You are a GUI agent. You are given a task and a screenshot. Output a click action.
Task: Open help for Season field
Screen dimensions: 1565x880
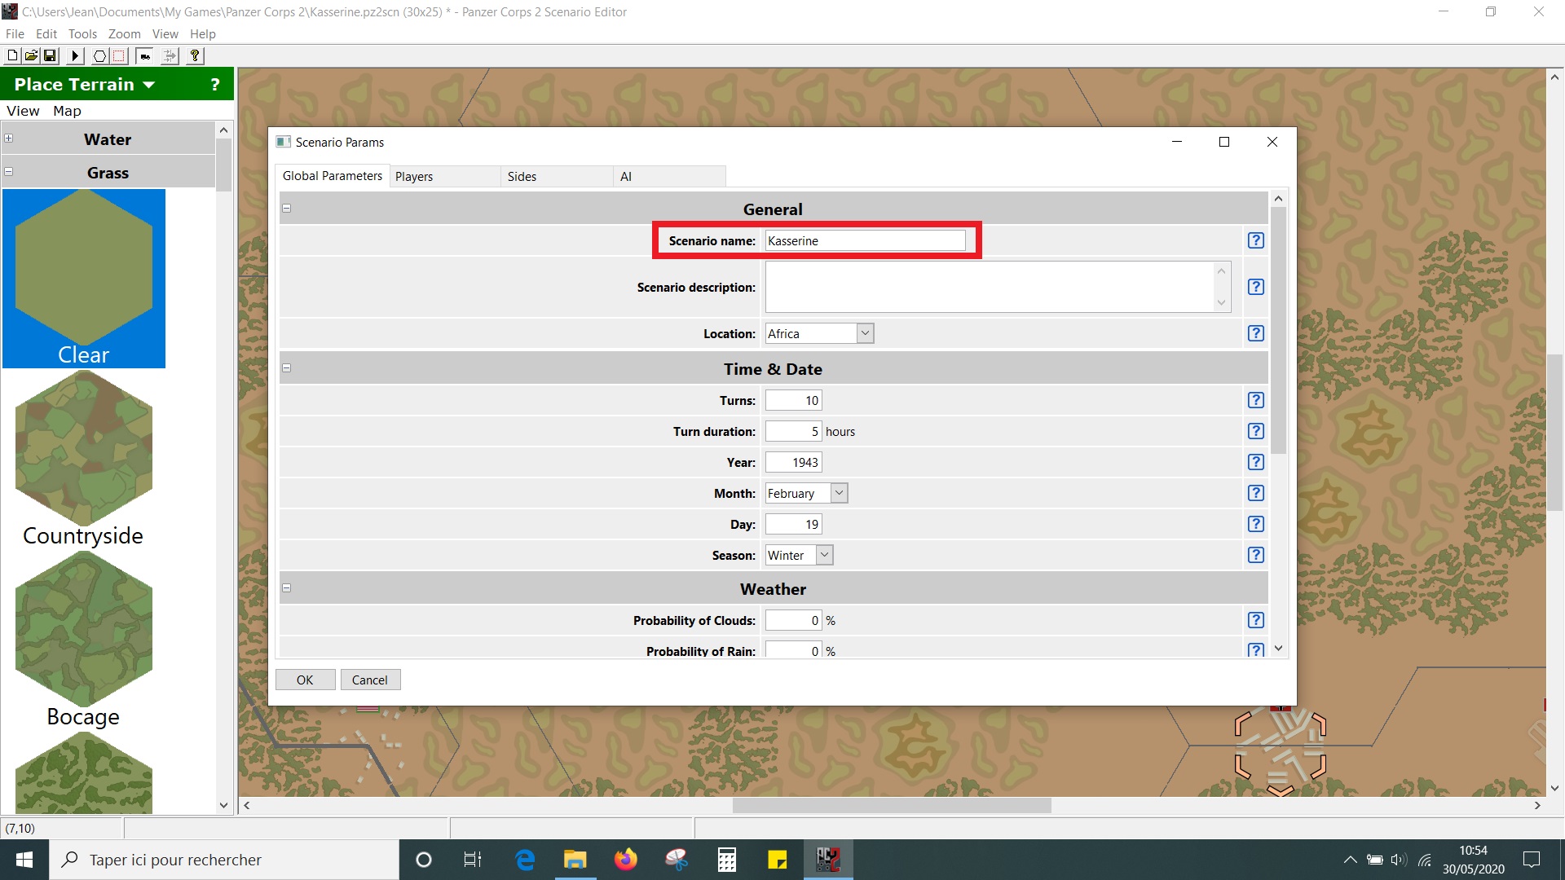point(1256,555)
